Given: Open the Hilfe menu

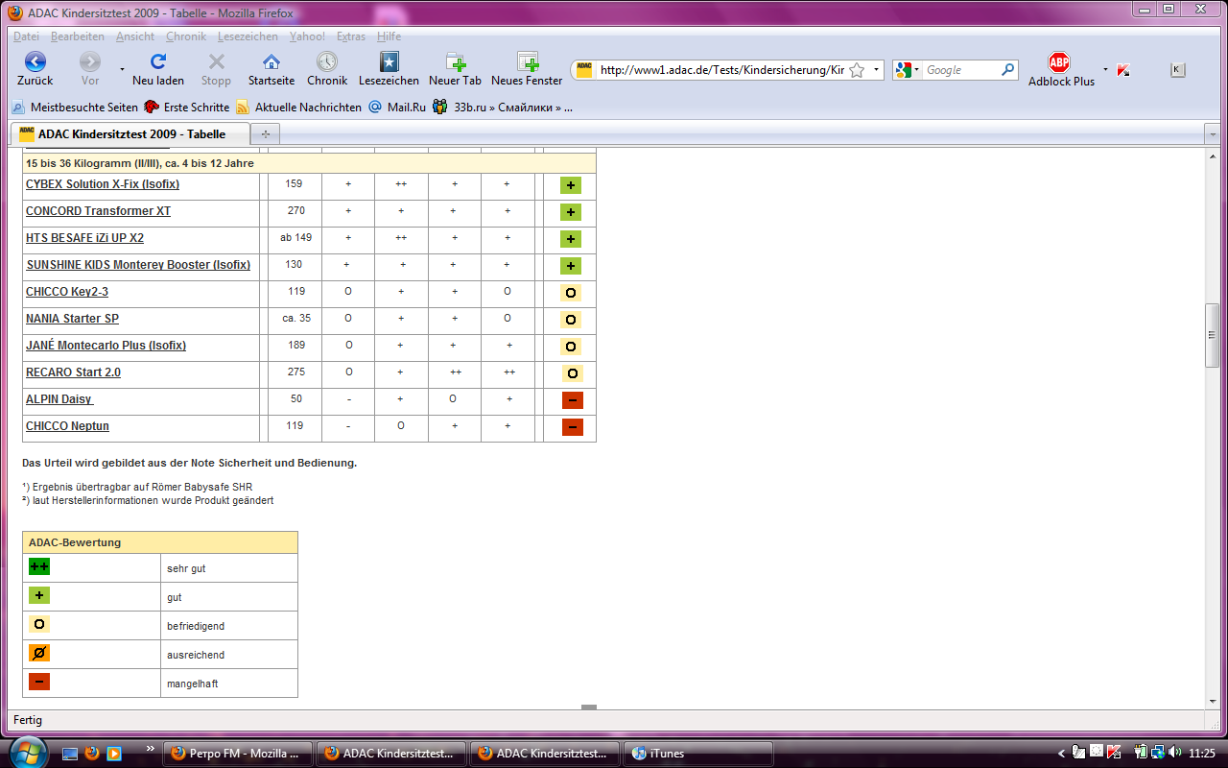Looking at the screenshot, I should (x=389, y=36).
